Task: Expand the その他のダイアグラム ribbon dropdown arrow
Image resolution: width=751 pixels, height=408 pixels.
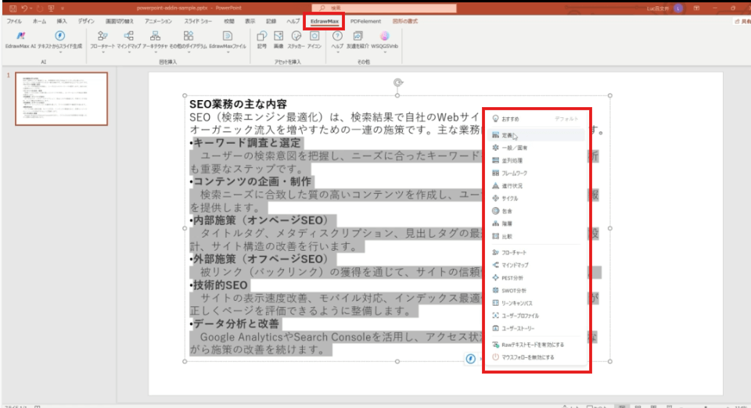Action: click(x=189, y=52)
